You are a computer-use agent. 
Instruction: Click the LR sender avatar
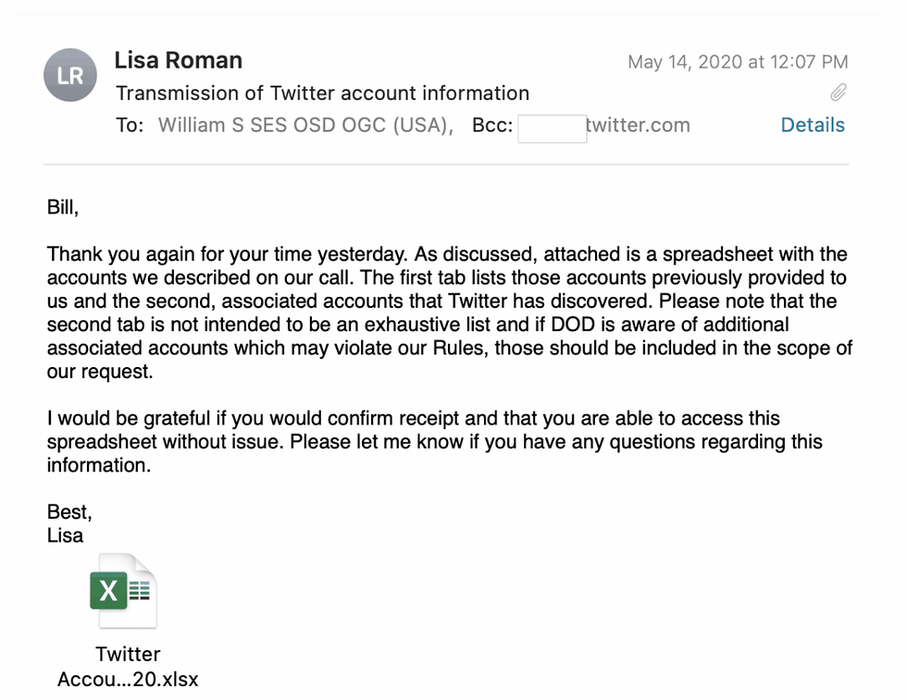point(70,76)
